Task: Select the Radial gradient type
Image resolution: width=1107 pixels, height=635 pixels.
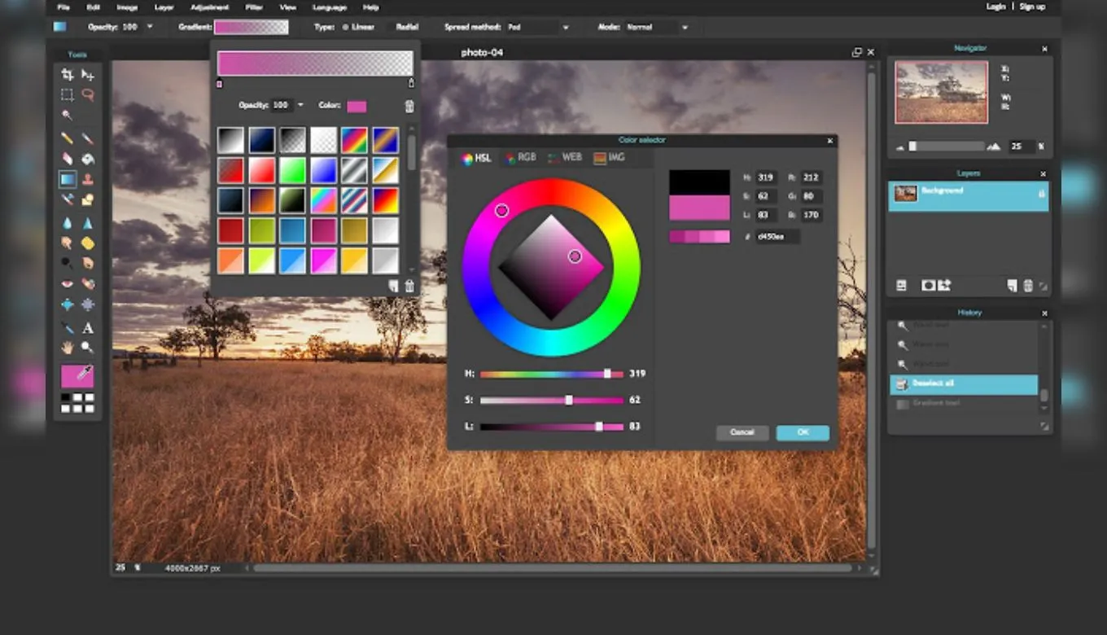Action: [406, 27]
